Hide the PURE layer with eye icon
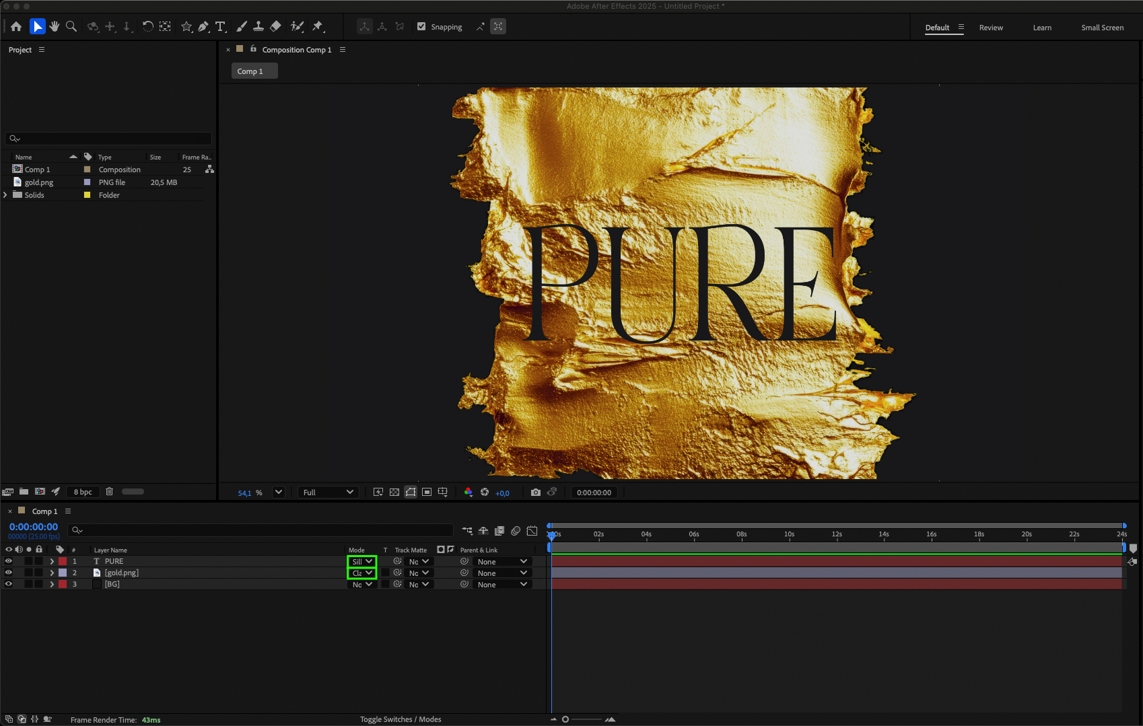Viewport: 1143px width, 726px height. coord(9,561)
